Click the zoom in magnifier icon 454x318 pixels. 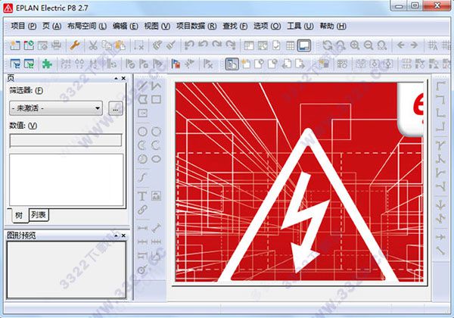coord(355,45)
